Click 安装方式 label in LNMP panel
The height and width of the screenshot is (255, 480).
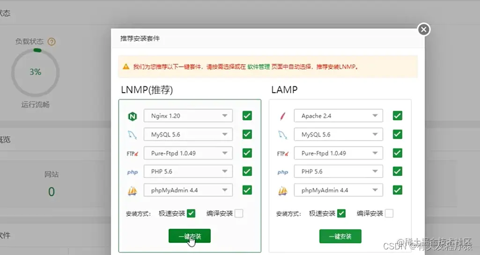pyautogui.click(x=138, y=214)
